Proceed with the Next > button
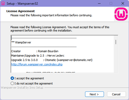The height and width of the screenshot is (100, 129). click(94, 94)
